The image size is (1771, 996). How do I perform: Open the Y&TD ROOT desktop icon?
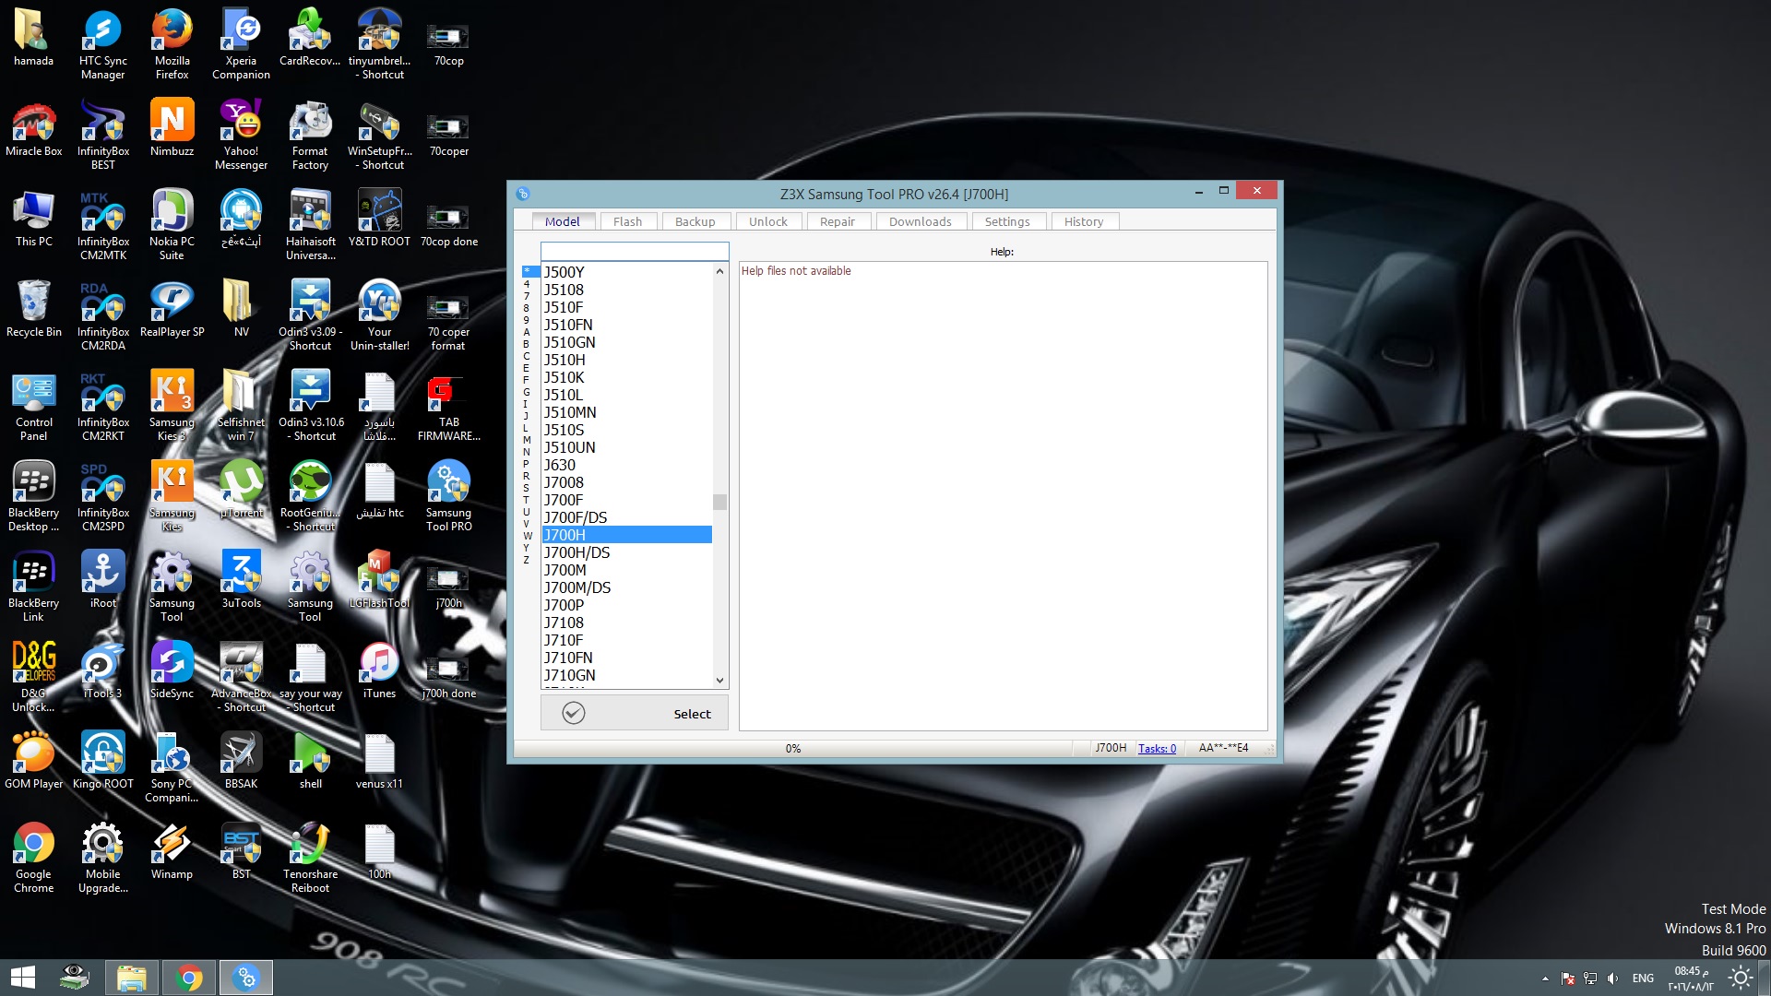379,220
